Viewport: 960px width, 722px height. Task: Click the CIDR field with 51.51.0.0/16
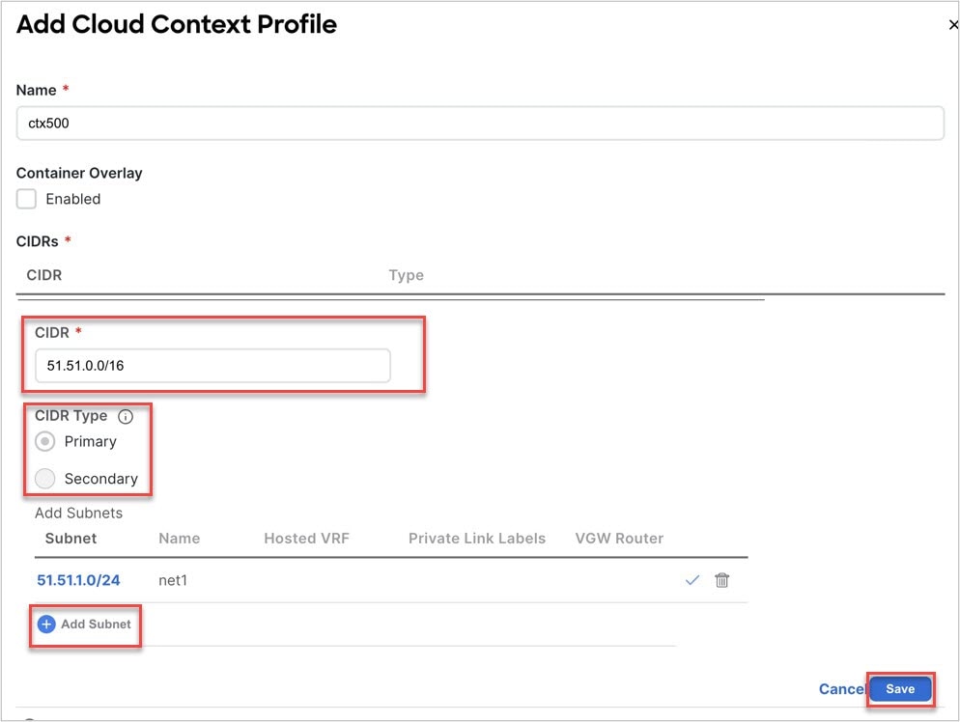coord(212,365)
